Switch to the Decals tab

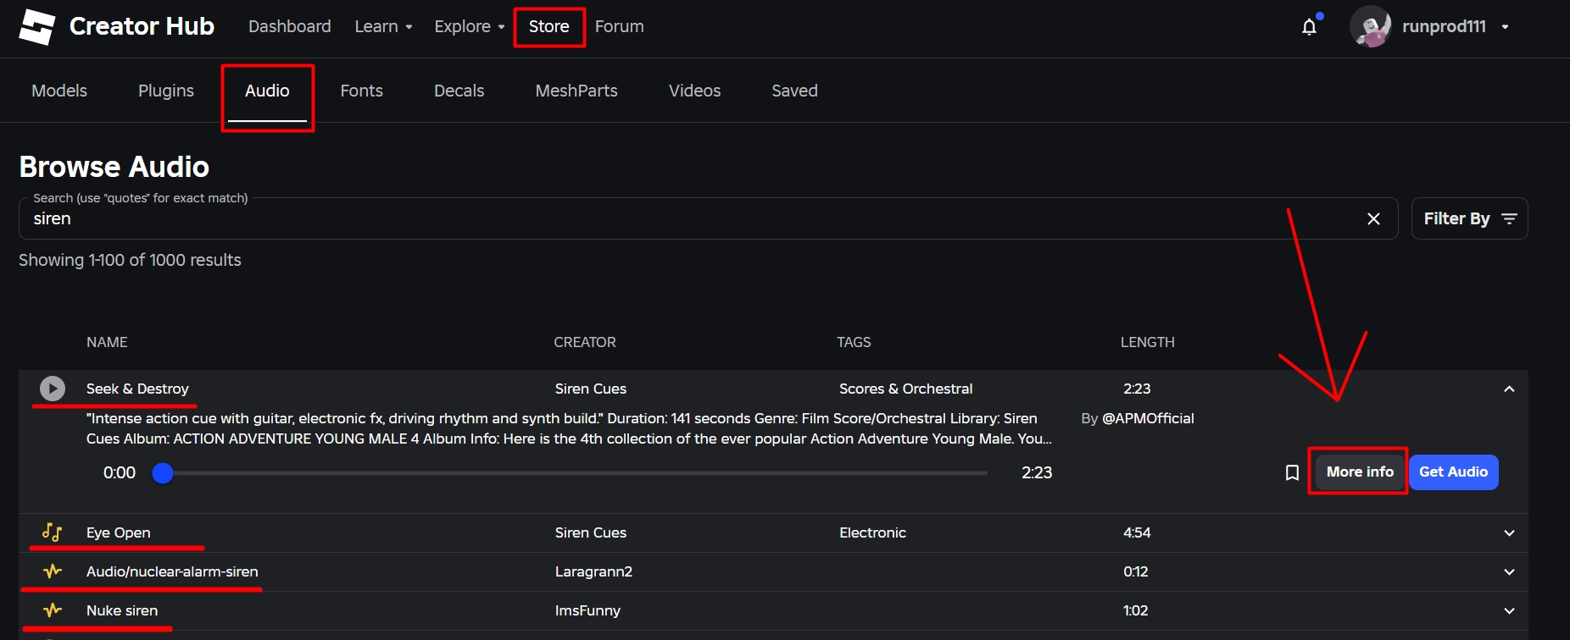point(459,91)
